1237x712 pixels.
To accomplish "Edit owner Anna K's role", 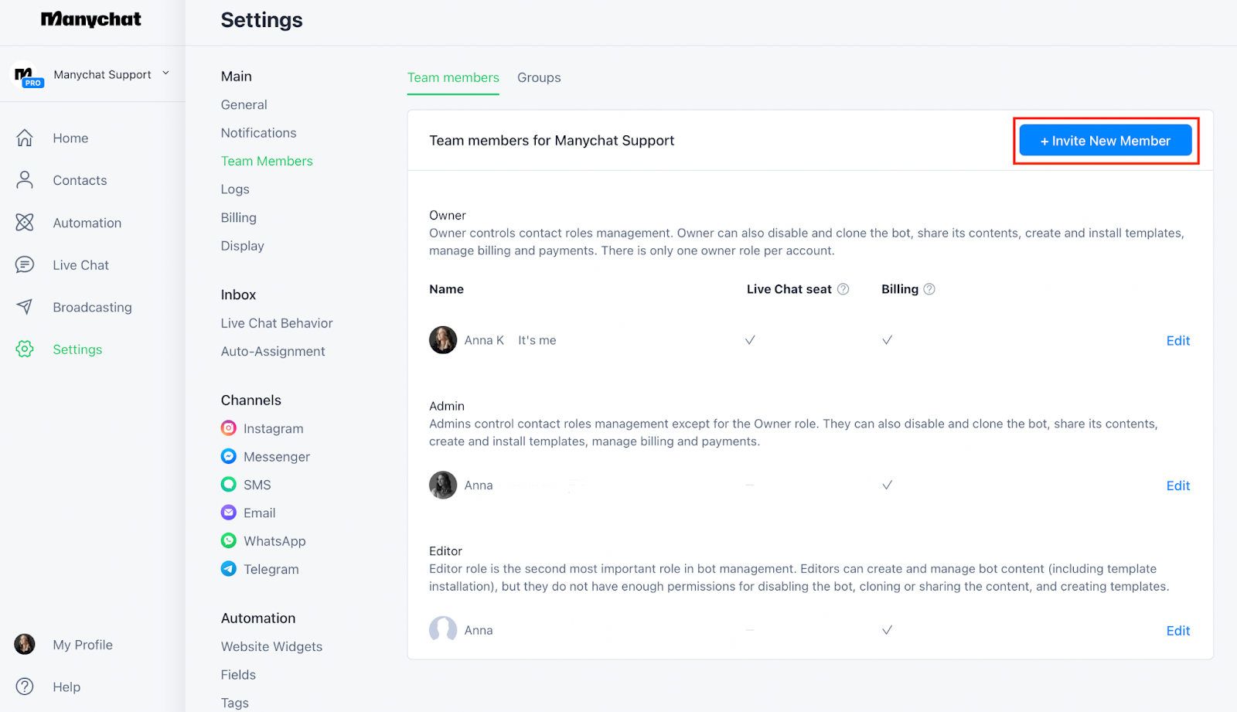I will coord(1178,341).
